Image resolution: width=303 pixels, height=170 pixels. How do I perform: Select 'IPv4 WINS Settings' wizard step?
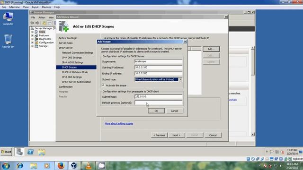[x=72, y=62]
